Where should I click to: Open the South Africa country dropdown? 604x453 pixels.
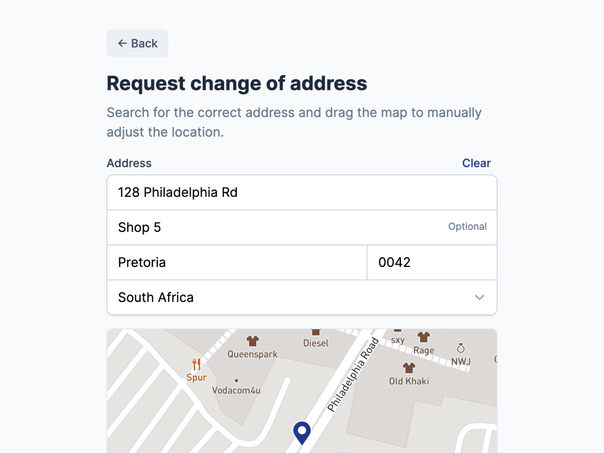click(294, 297)
